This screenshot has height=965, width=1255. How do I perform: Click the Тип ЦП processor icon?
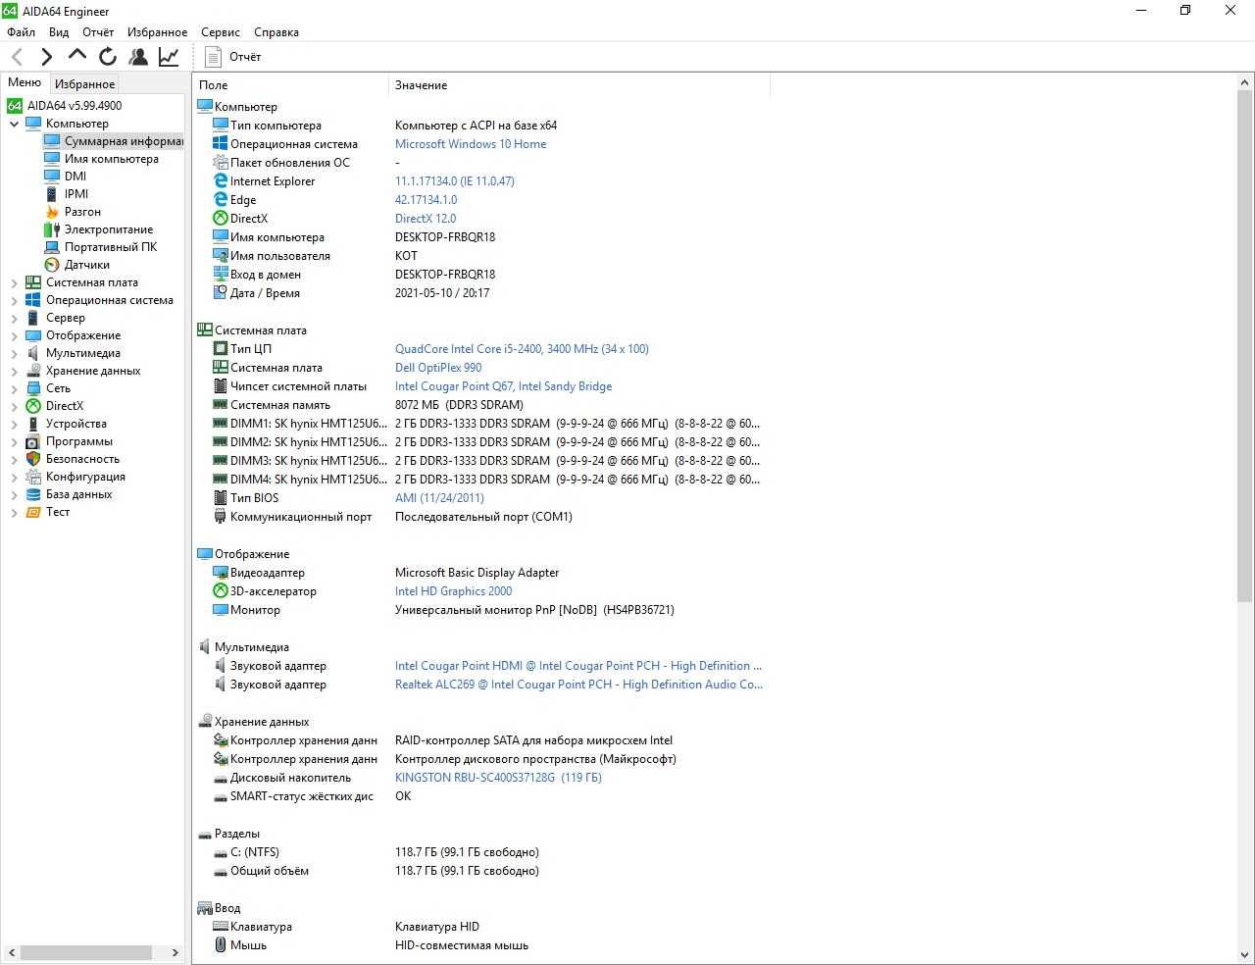click(221, 349)
